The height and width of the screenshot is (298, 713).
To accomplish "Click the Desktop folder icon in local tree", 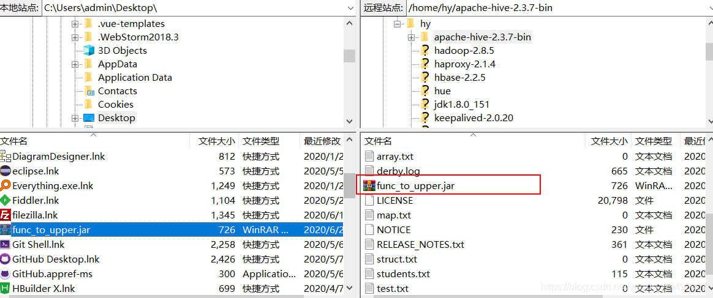I will [89, 118].
